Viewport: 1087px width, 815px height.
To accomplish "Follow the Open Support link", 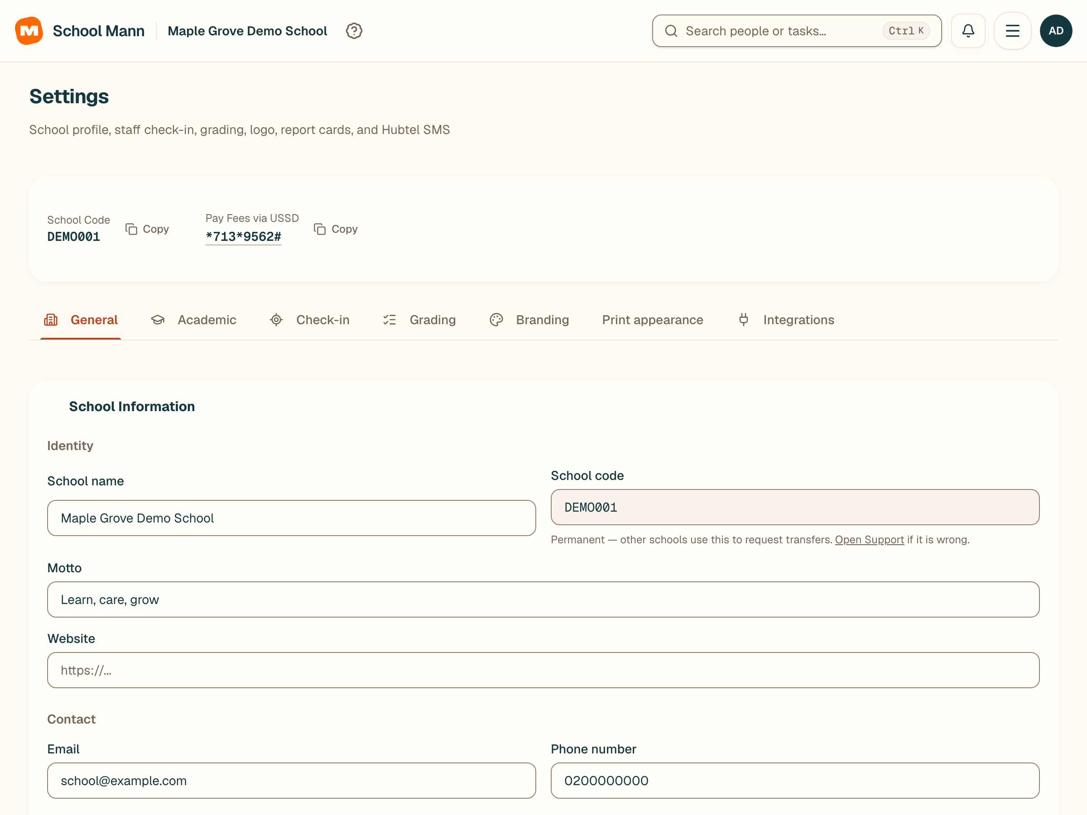I will tap(869, 539).
